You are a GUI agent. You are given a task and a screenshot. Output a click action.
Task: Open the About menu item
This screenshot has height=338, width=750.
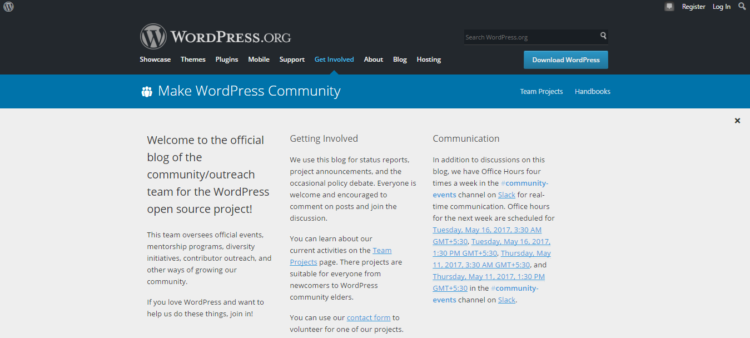[x=374, y=59]
